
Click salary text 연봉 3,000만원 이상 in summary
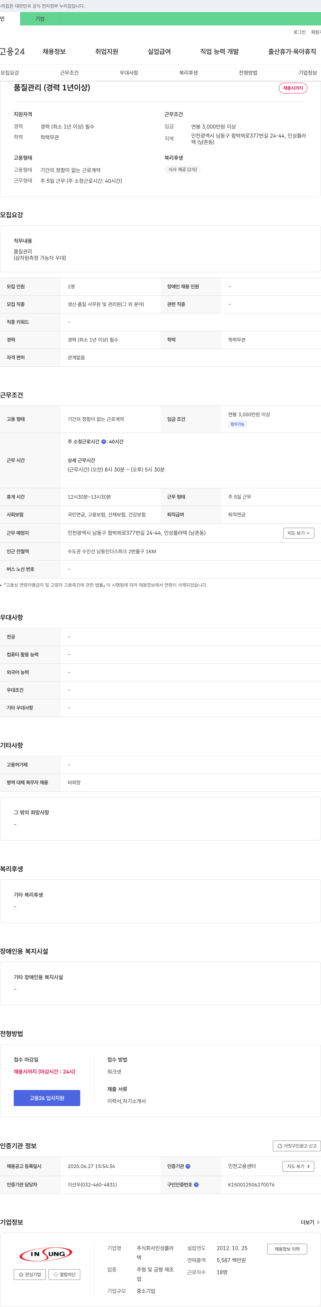pos(213,126)
